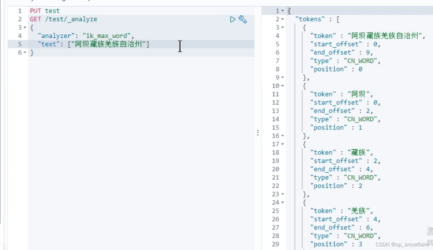Click the "end_offset" : 6 line
The width and height of the screenshot is (433, 250).
click(x=341, y=227)
